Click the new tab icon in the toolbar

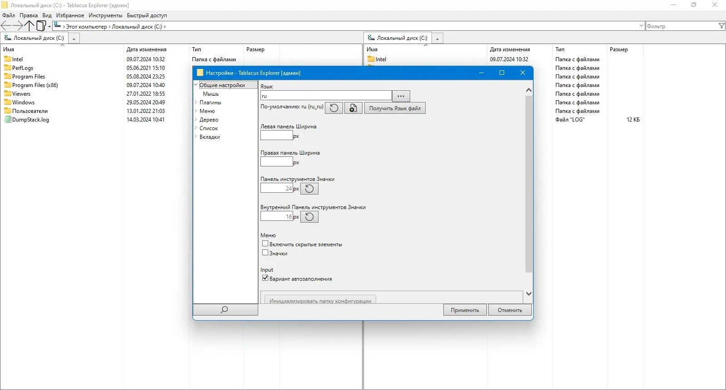[x=41, y=26]
